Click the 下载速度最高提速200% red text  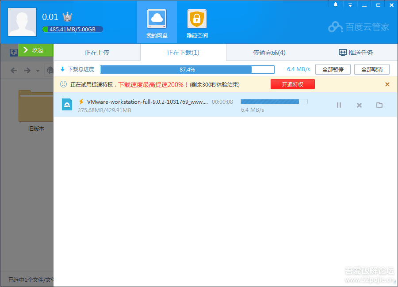[153, 85]
